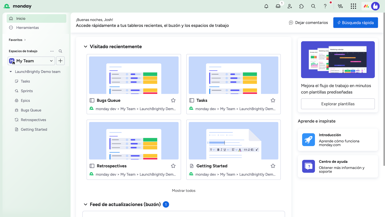385x217 pixels.
Task: Open the apps marketplace puzzle icon
Action: [302, 6]
